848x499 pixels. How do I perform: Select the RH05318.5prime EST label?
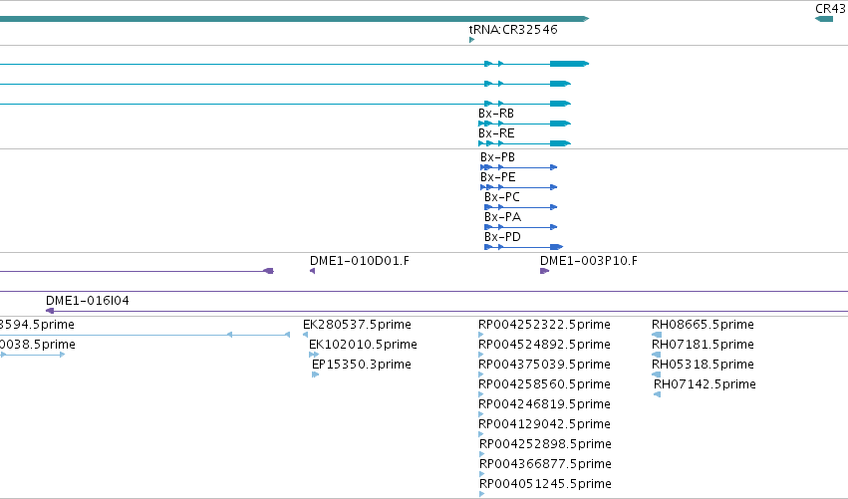click(703, 365)
